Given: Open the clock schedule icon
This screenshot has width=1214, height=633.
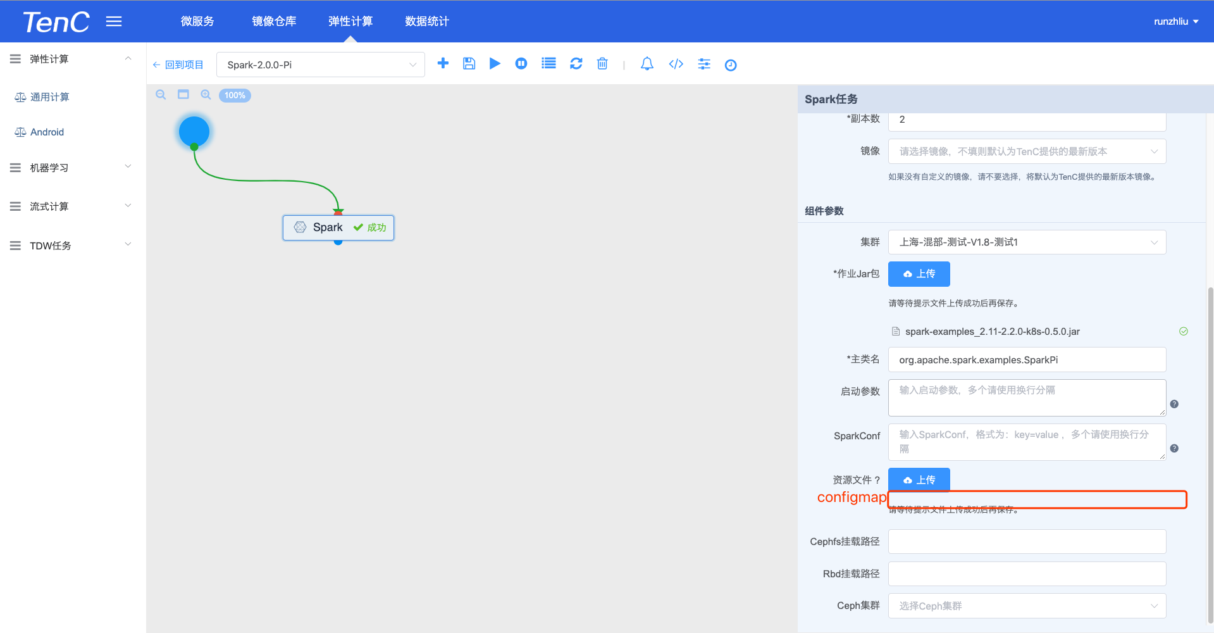Looking at the screenshot, I should coord(731,65).
